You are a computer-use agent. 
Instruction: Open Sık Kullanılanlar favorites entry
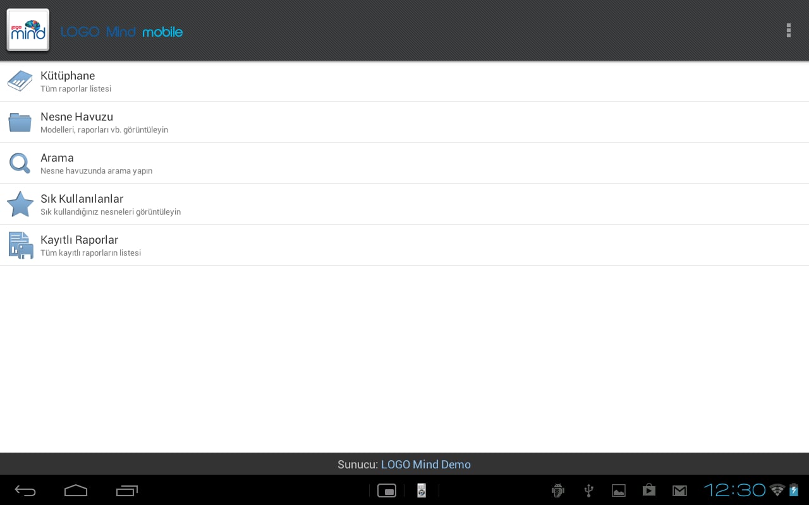pyautogui.click(x=404, y=204)
